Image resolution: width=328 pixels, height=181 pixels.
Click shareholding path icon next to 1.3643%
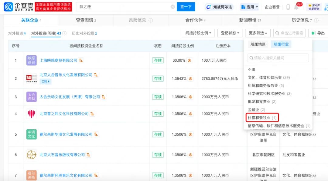(x=190, y=79)
